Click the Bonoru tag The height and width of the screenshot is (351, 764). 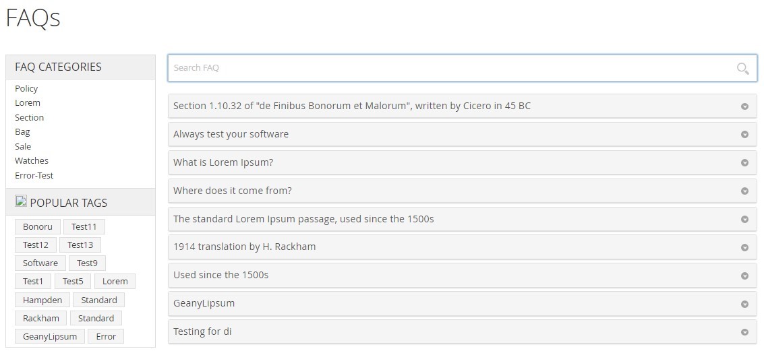point(38,227)
